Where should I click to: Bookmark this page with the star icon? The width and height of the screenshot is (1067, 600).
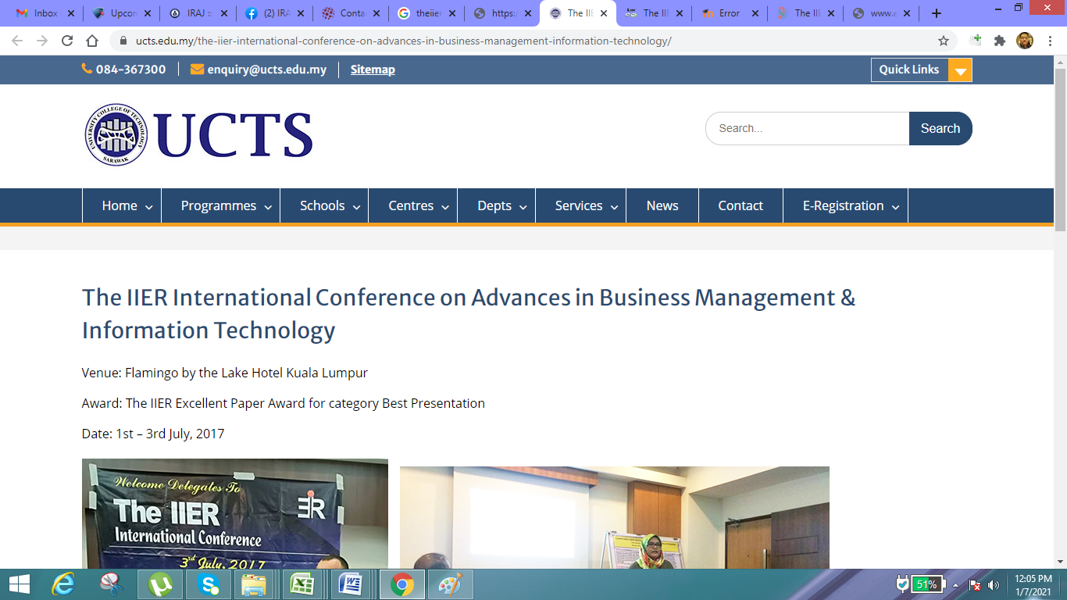[944, 41]
